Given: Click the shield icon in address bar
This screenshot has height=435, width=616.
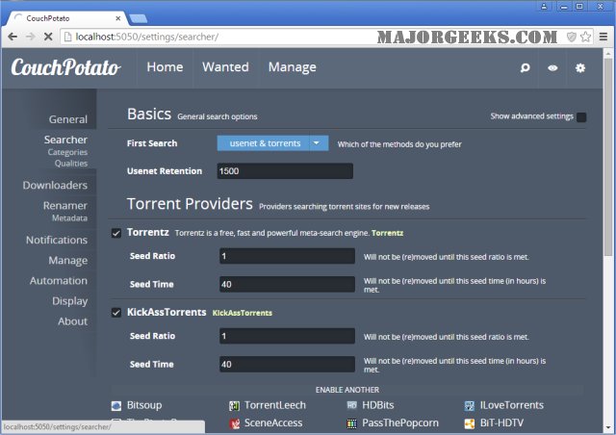Looking at the screenshot, I should tap(571, 37).
